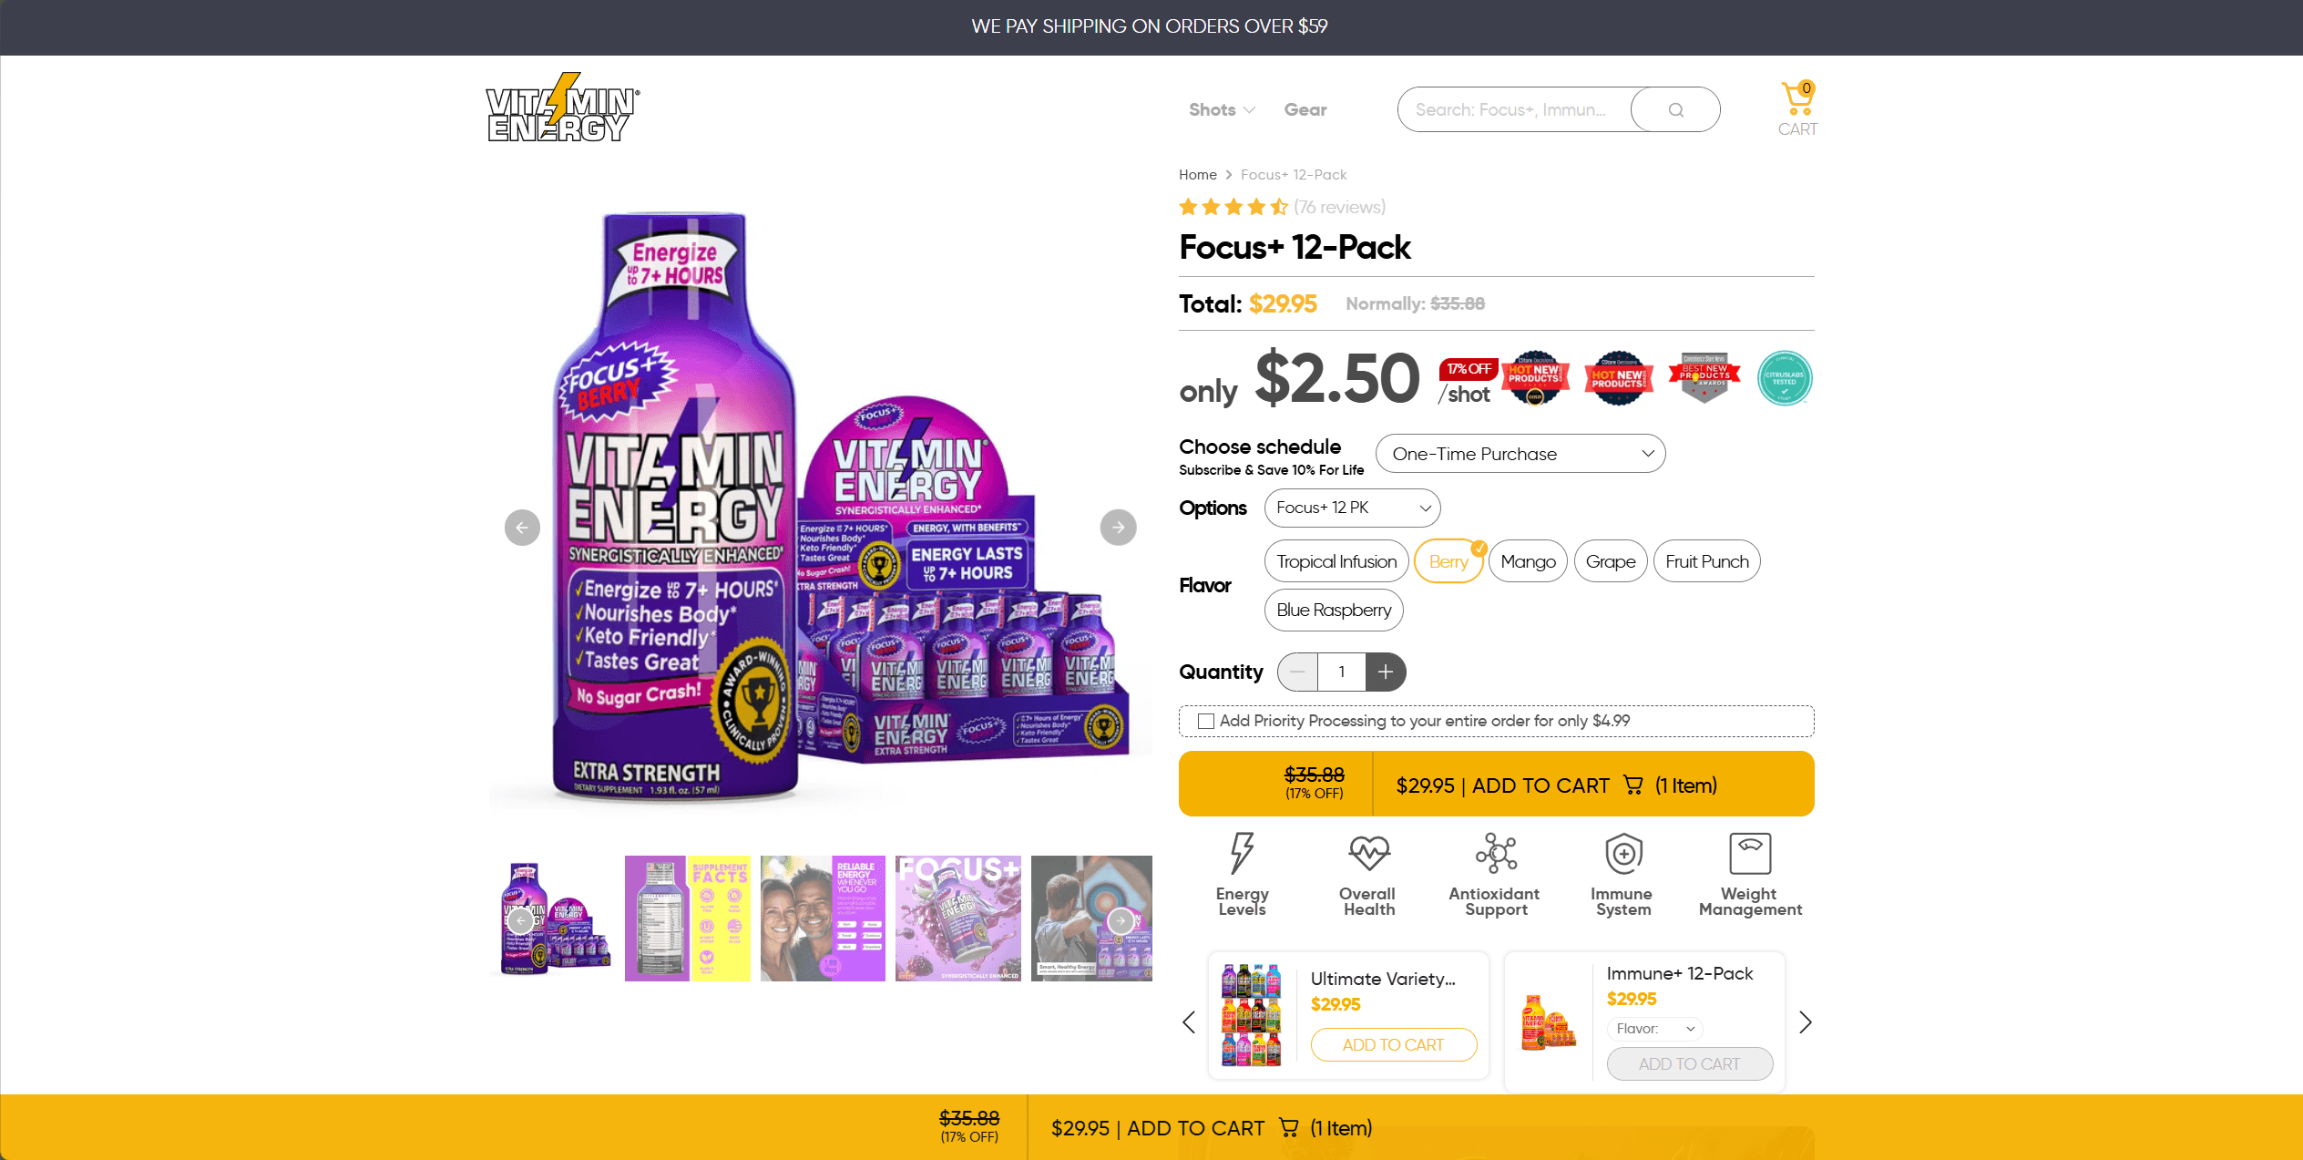This screenshot has width=2303, height=1160.
Task: Select the Blue Raspberry flavor
Action: (x=1334, y=611)
